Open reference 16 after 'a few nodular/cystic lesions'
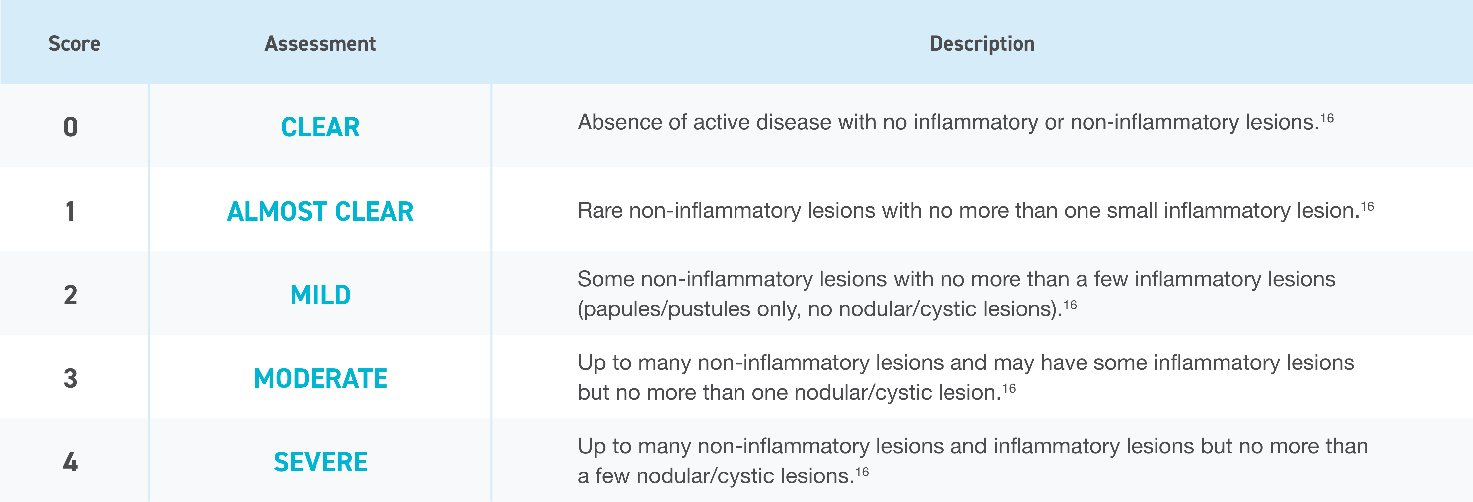1473x502 pixels. [862, 472]
